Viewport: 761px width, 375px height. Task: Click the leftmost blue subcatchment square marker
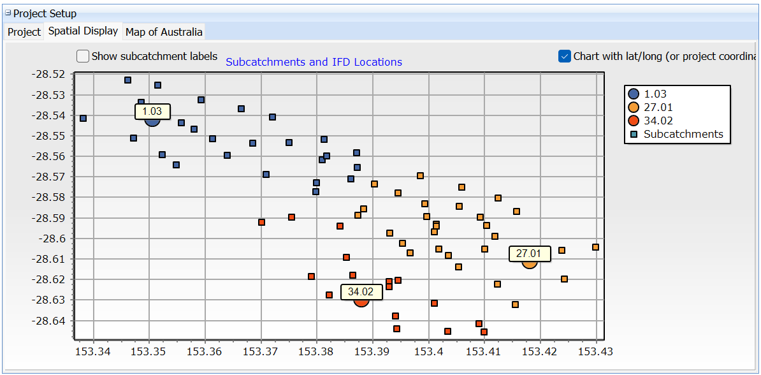[83, 118]
